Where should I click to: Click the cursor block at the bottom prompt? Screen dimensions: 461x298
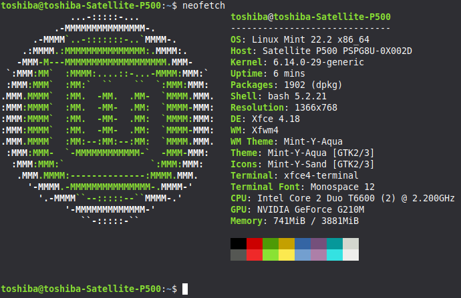[x=185, y=289]
